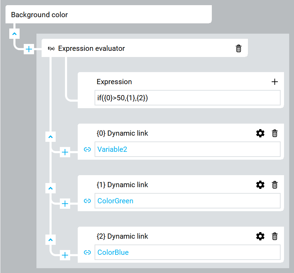
Task: Click the link icon beside ColorBlue
Action: pos(87,252)
